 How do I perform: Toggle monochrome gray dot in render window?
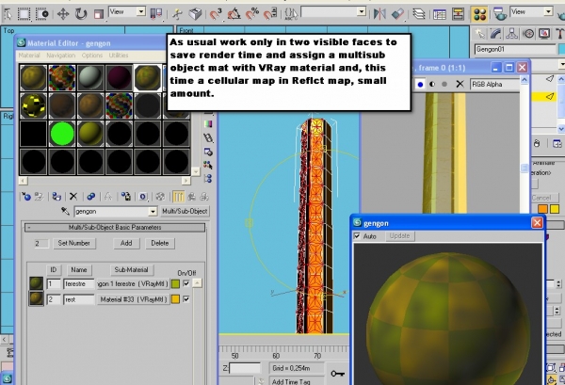(444, 85)
